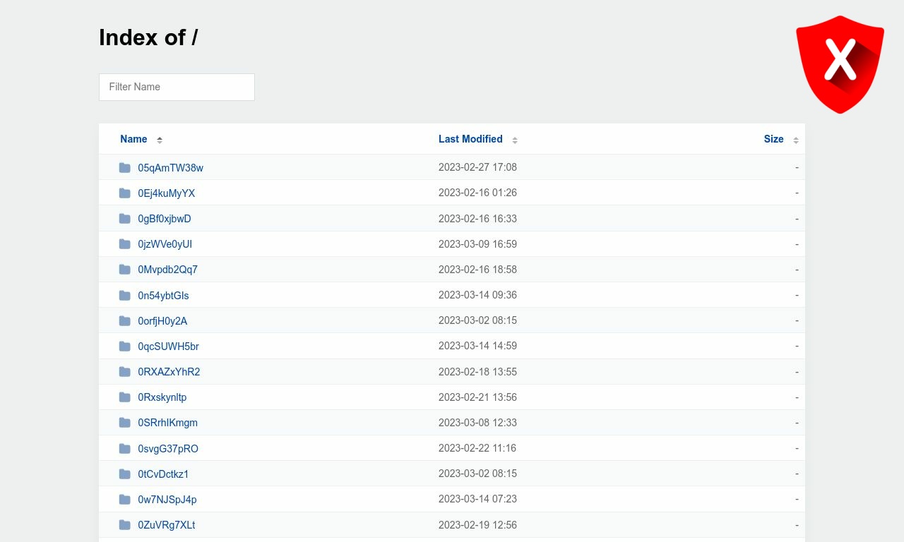Click the date 2023-02-21 13:56
The width and height of the screenshot is (904, 542).
[477, 397]
